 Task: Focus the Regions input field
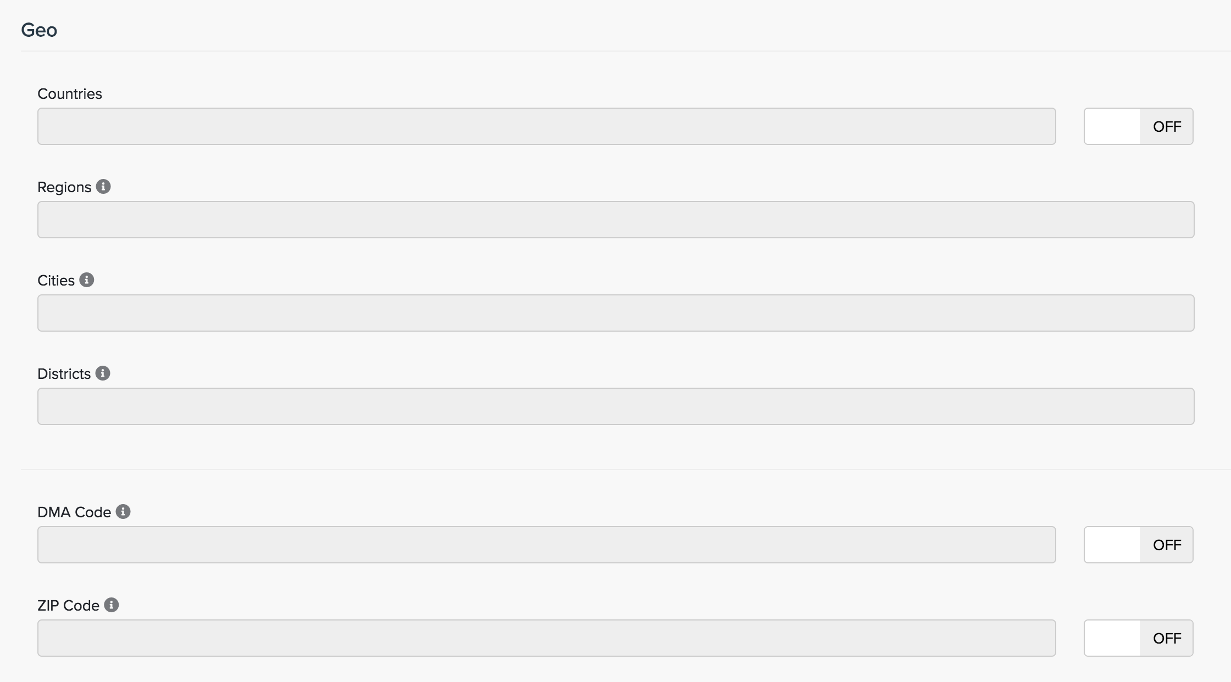(x=615, y=220)
